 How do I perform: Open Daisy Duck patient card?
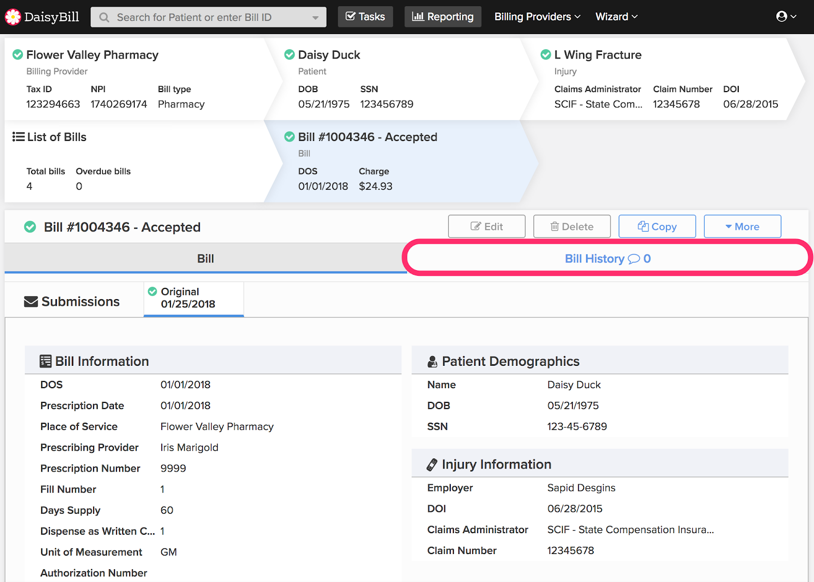(x=329, y=55)
